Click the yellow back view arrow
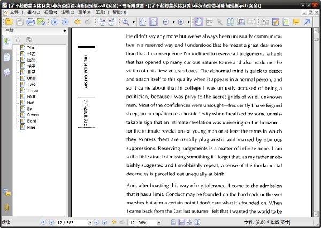Viewport: 321px width, 228px height. pyautogui.click(x=78, y=21)
